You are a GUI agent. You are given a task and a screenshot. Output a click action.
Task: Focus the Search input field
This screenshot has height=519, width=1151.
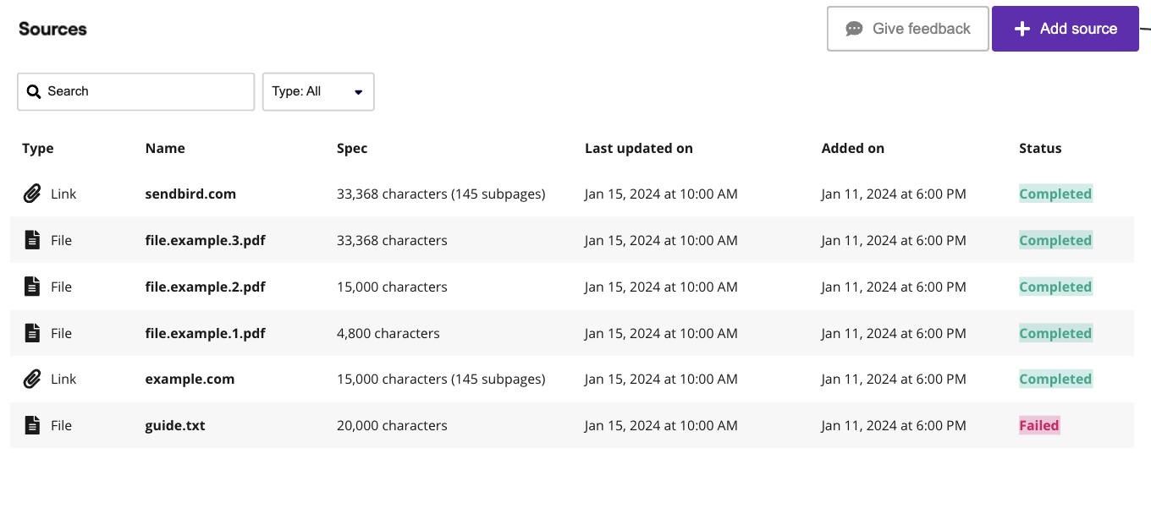[135, 91]
